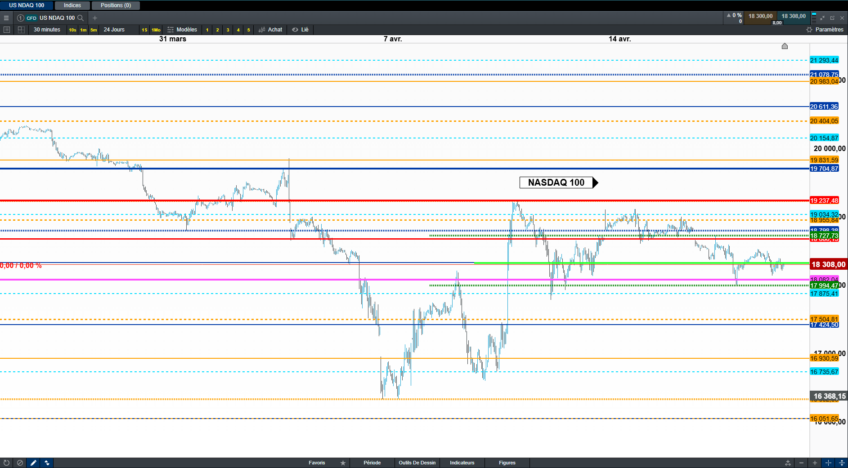The height and width of the screenshot is (468, 848).
Task: Open the hamburger menu beside the chart tab
Action: point(6,18)
